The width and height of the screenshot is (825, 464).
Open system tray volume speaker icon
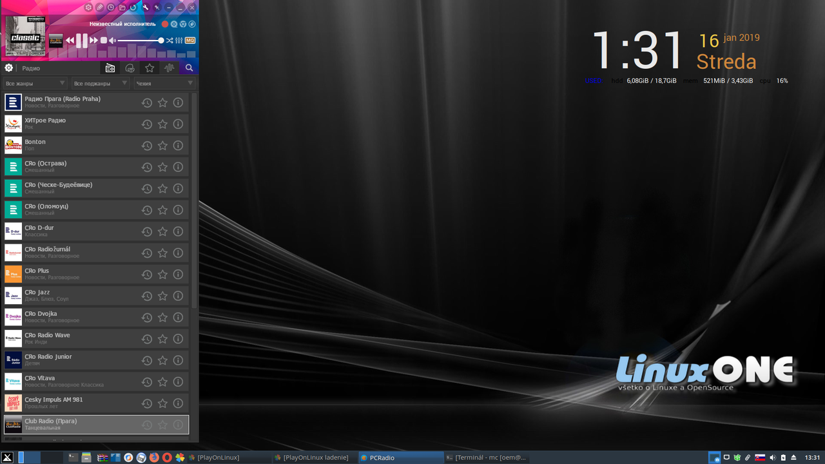click(x=772, y=458)
